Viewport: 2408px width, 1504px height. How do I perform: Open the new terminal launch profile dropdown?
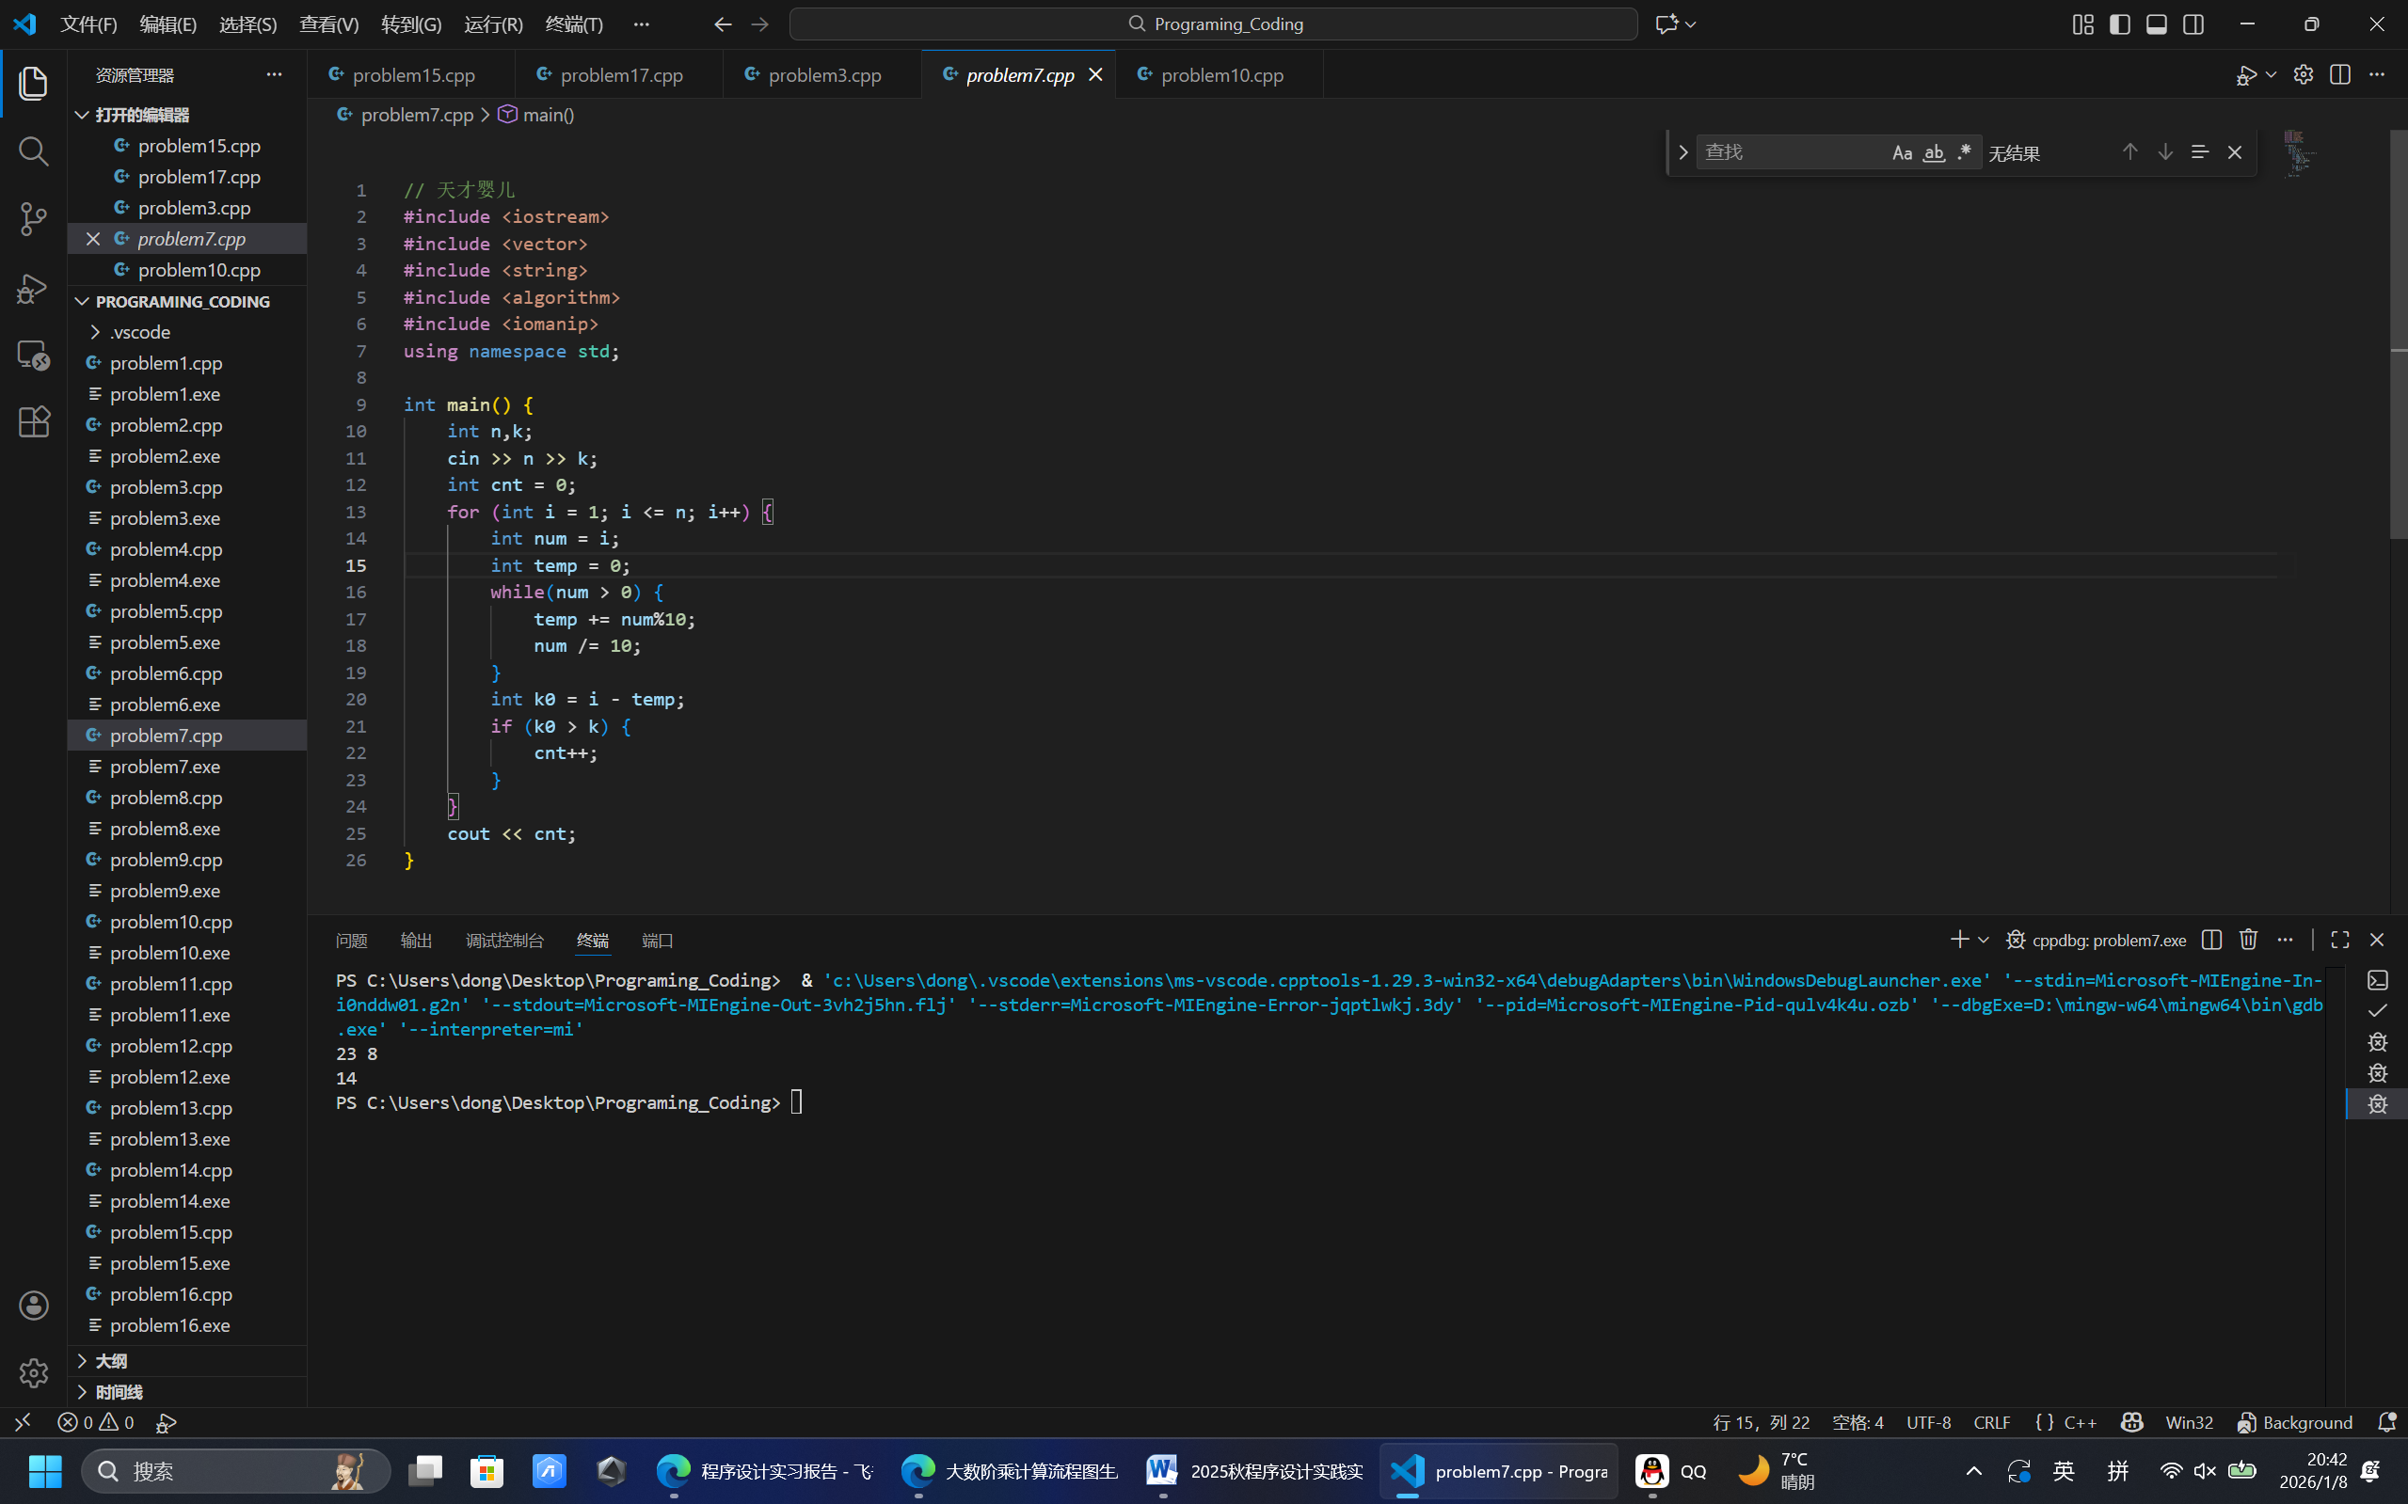[1983, 940]
